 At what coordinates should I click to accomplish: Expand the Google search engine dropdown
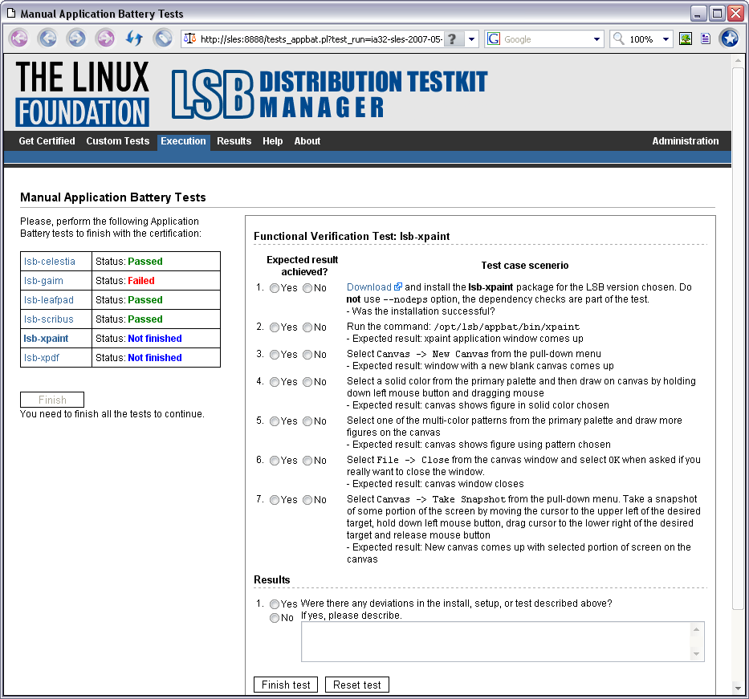coord(596,39)
